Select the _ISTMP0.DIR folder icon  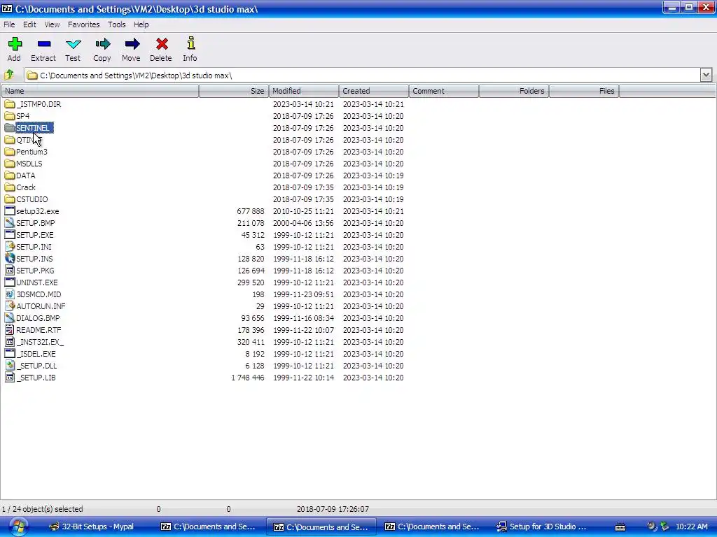pos(10,104)
